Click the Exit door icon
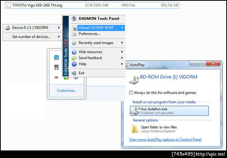The height and width of the screenshot is (158, 227). 74,73
